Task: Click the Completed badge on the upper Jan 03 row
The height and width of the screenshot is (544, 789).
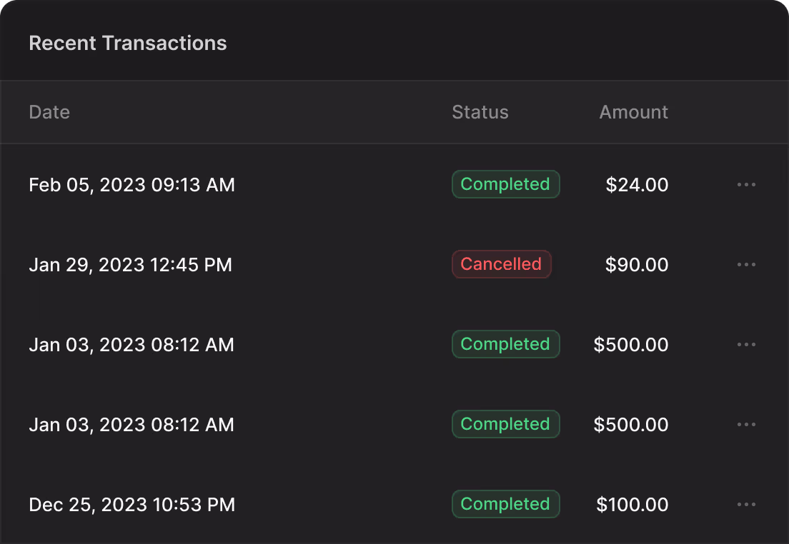Action: 505,344
